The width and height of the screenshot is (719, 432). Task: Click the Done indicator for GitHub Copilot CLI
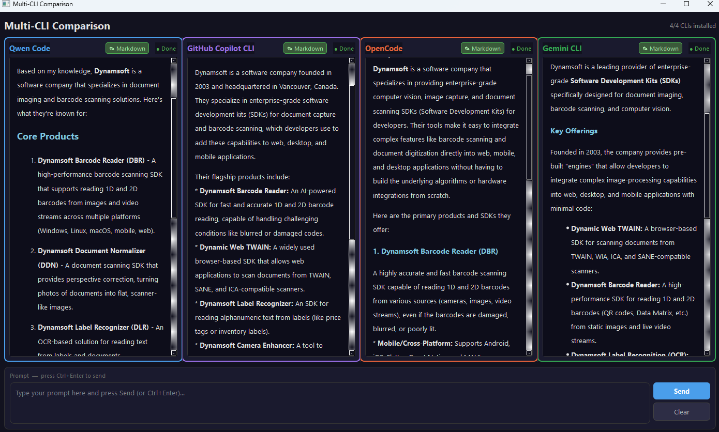(343, 49)
